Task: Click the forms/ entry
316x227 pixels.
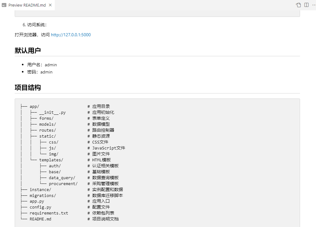Action: (46, 119)
